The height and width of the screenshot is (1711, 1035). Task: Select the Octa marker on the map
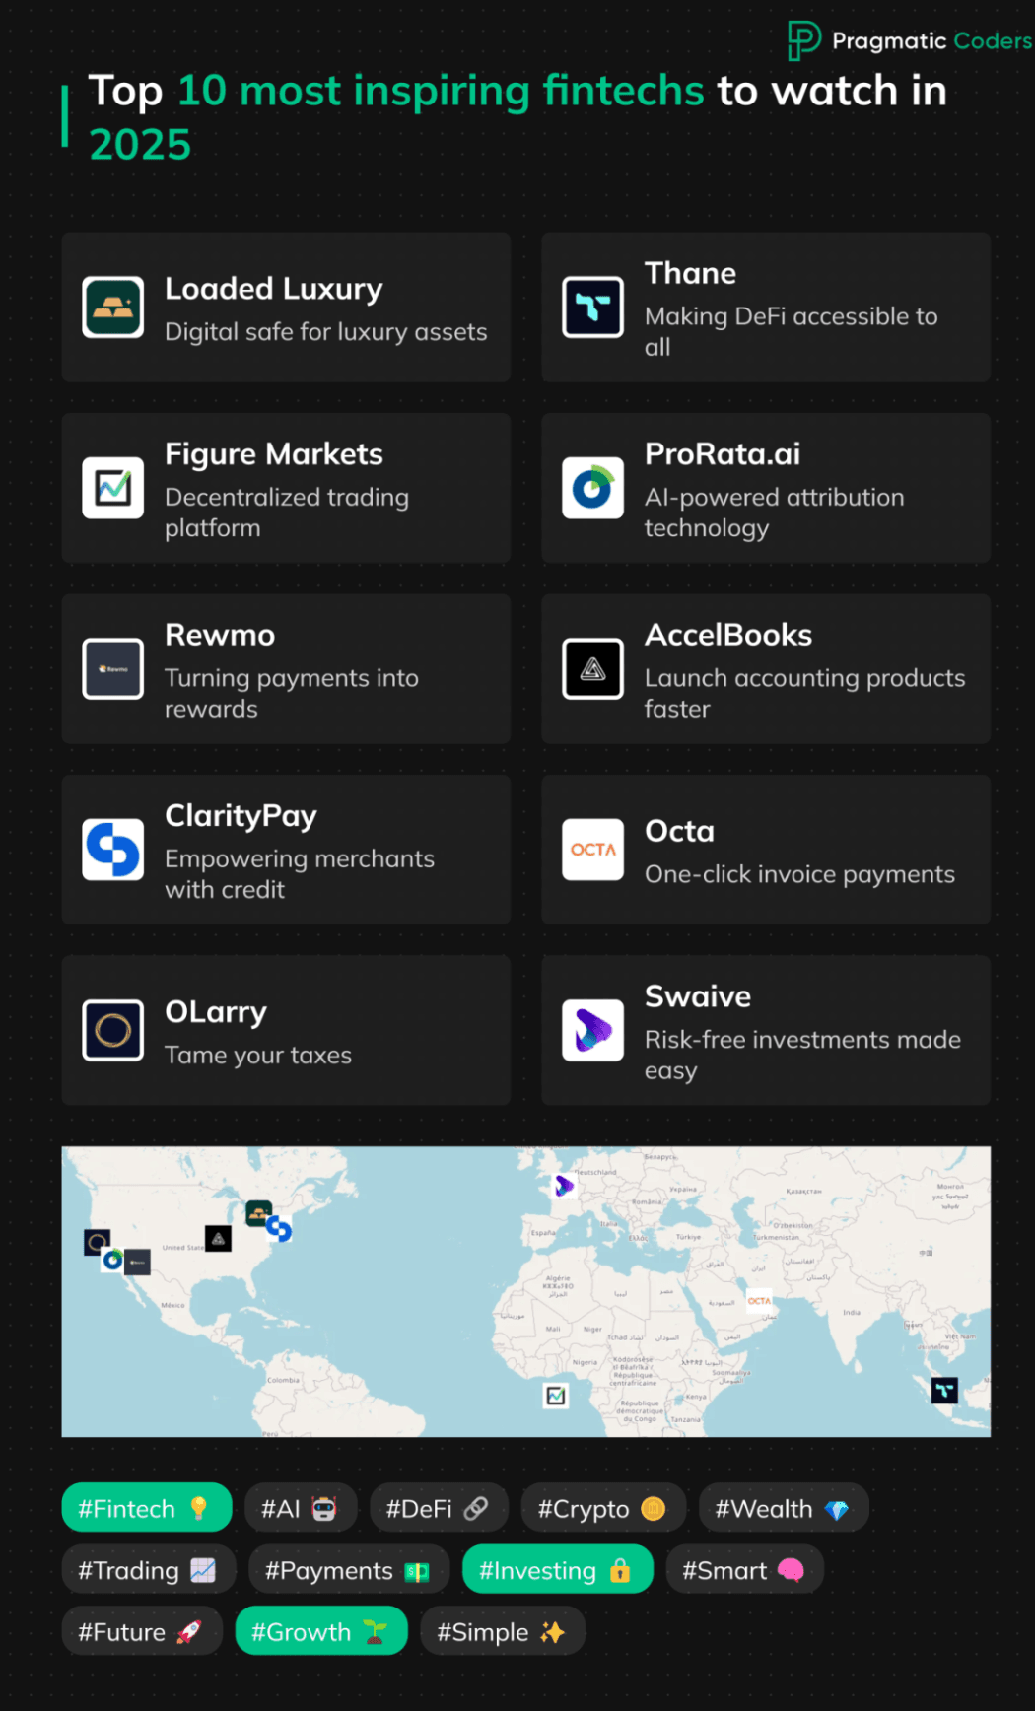(x=759, y=1301)
